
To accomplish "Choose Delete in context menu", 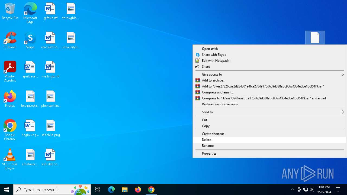I will [x=270, y=140].
